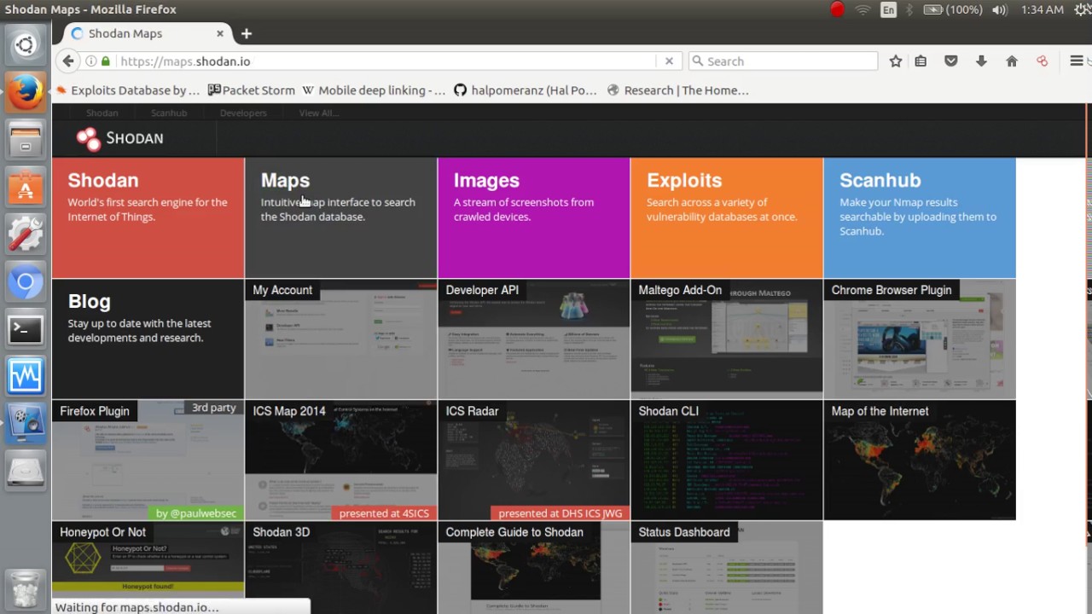
Task: Open the sound volume indicator
Action: [x=1000, y=10]
